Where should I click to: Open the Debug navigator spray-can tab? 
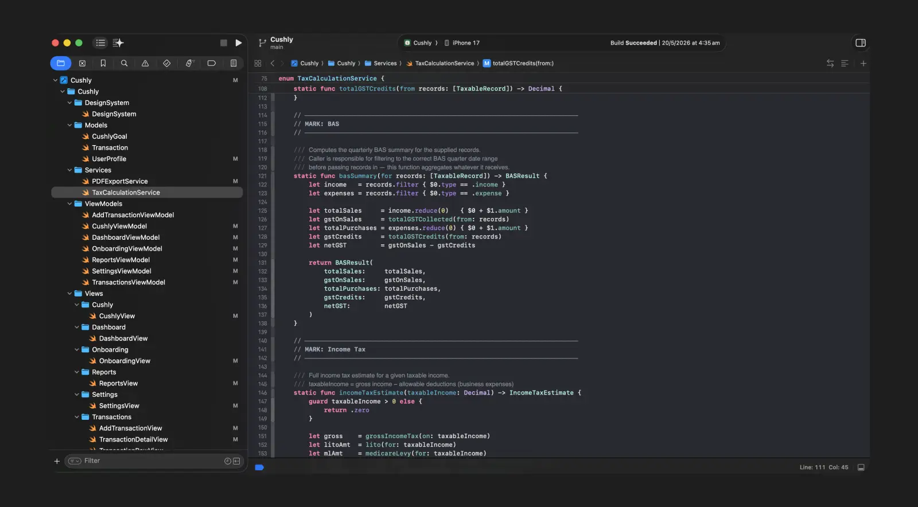click(x=189, y=63)
